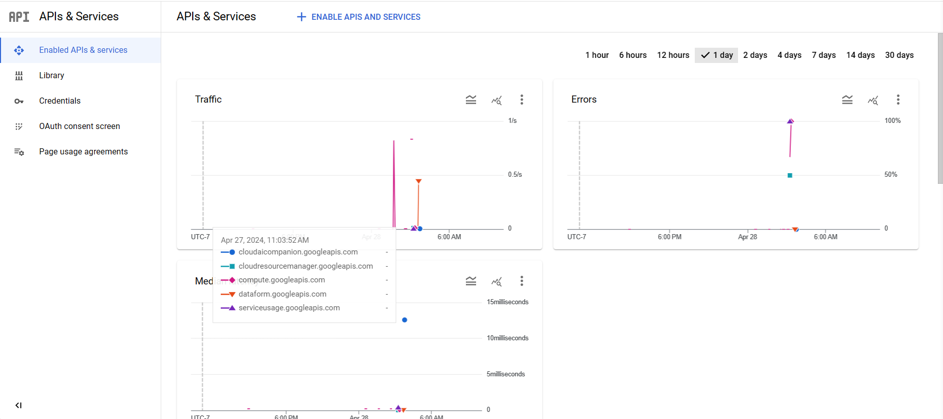Click the blue dot in Median latency chart
943x419 pixels.
[x=404, y=320]
